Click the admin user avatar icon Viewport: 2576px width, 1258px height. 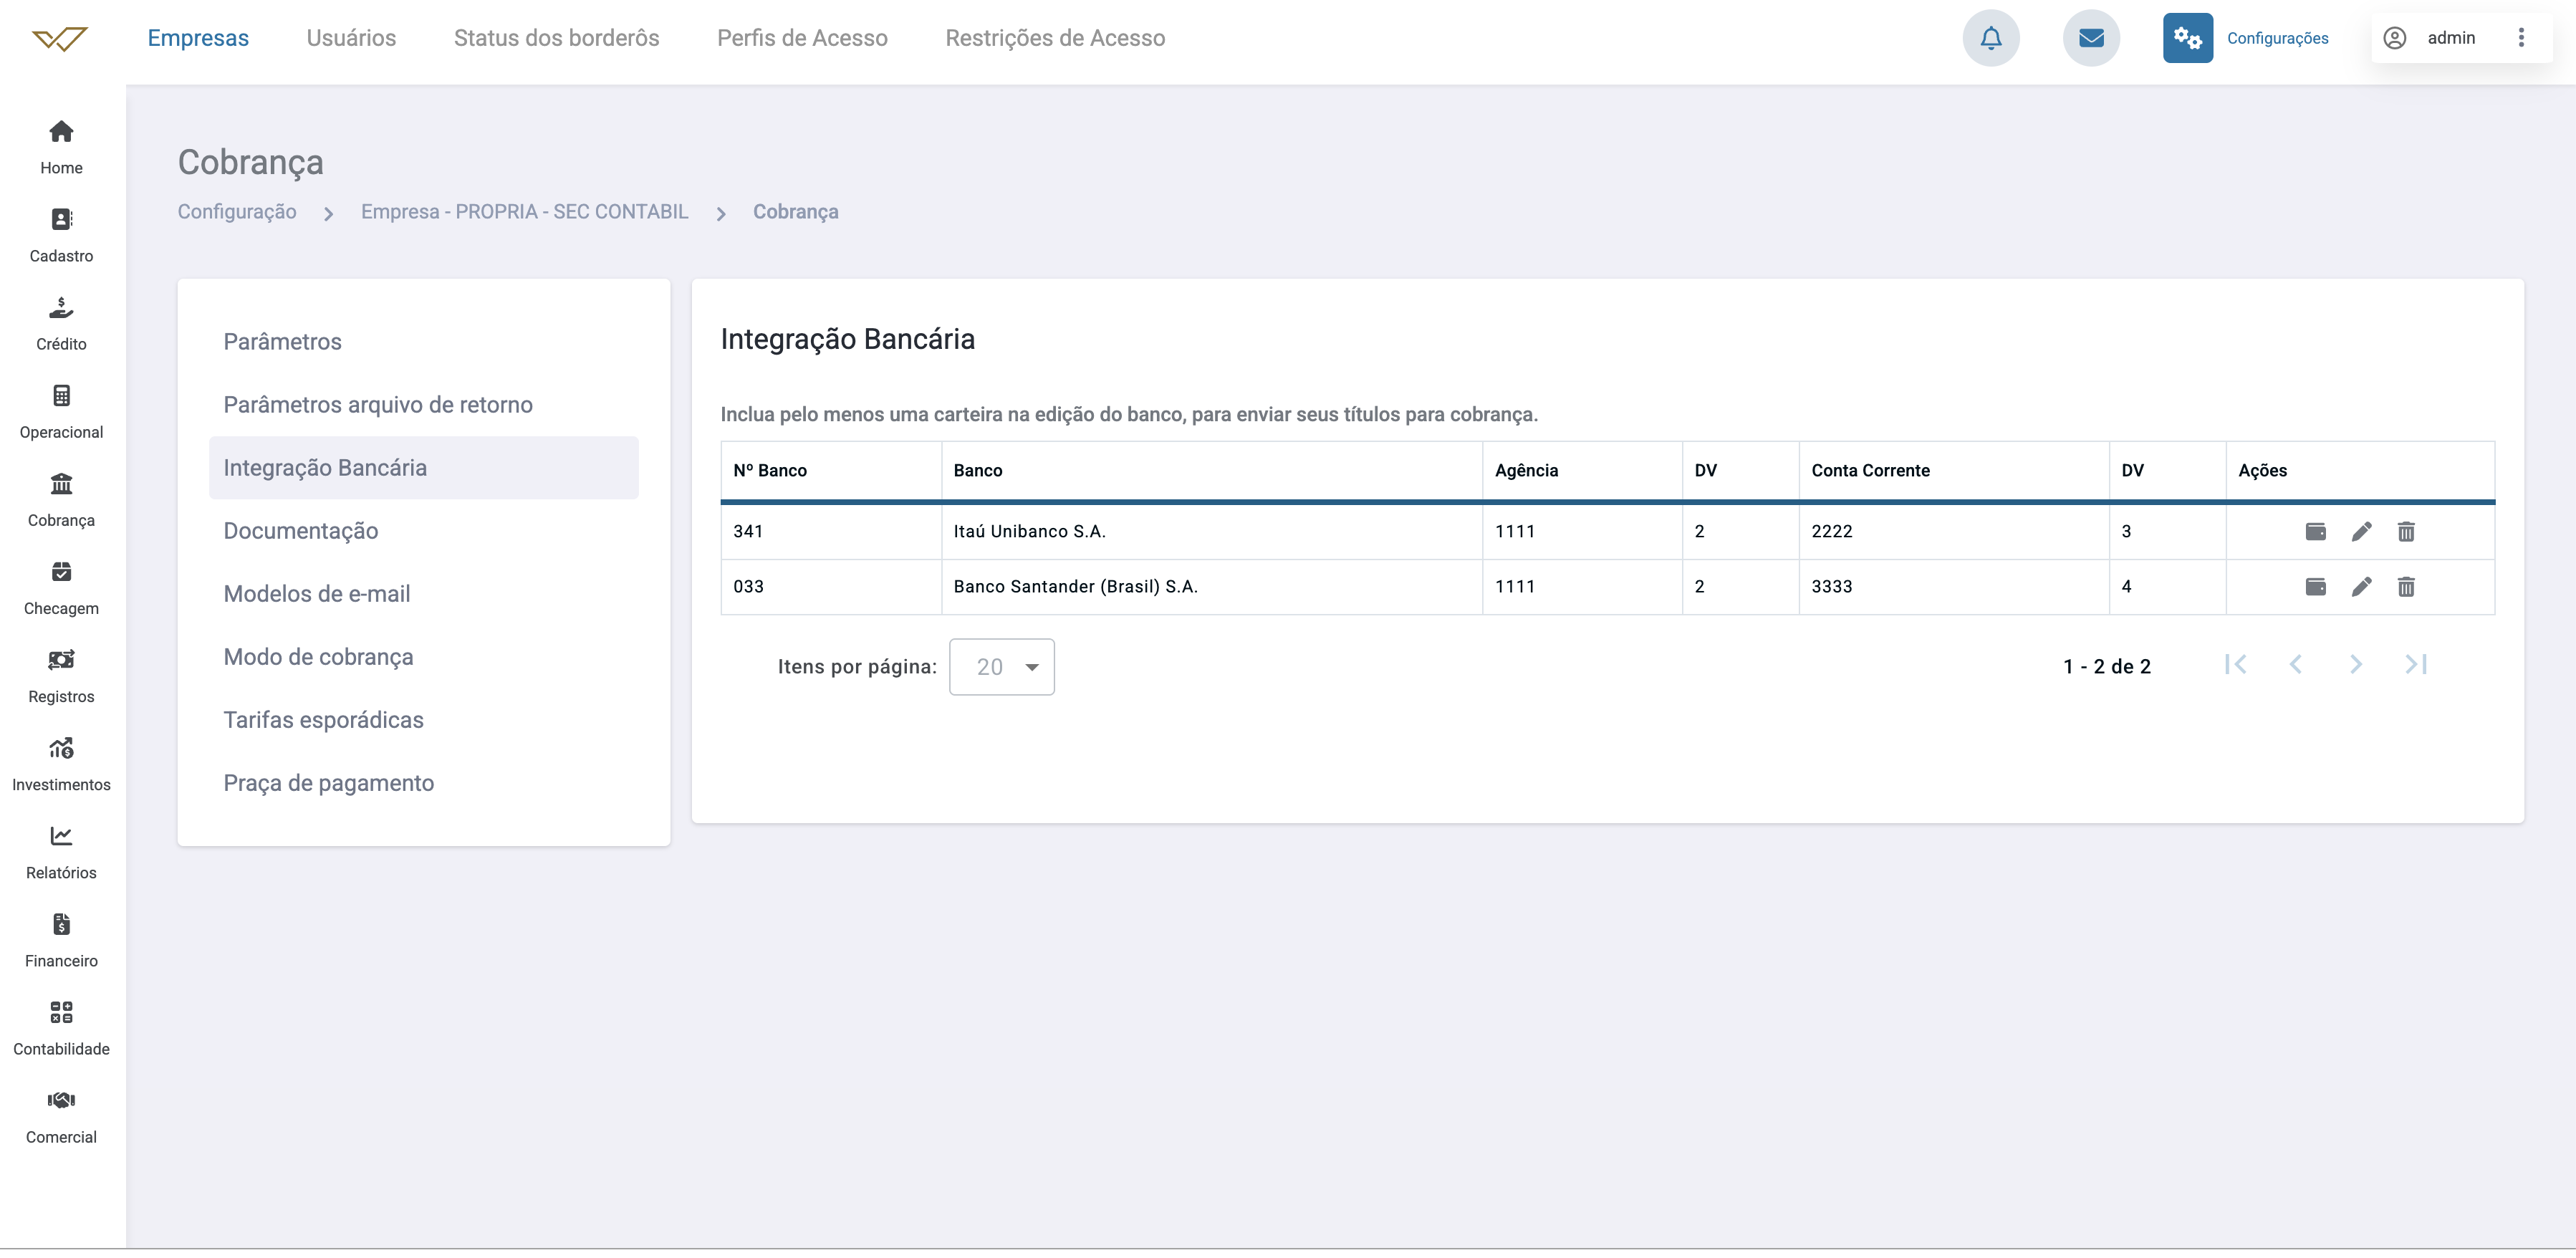[2394, 38]
